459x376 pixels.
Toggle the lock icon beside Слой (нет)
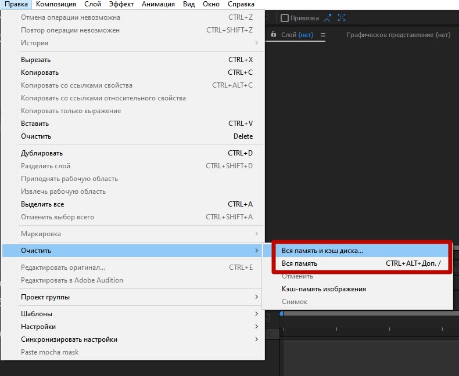point(274,34)
